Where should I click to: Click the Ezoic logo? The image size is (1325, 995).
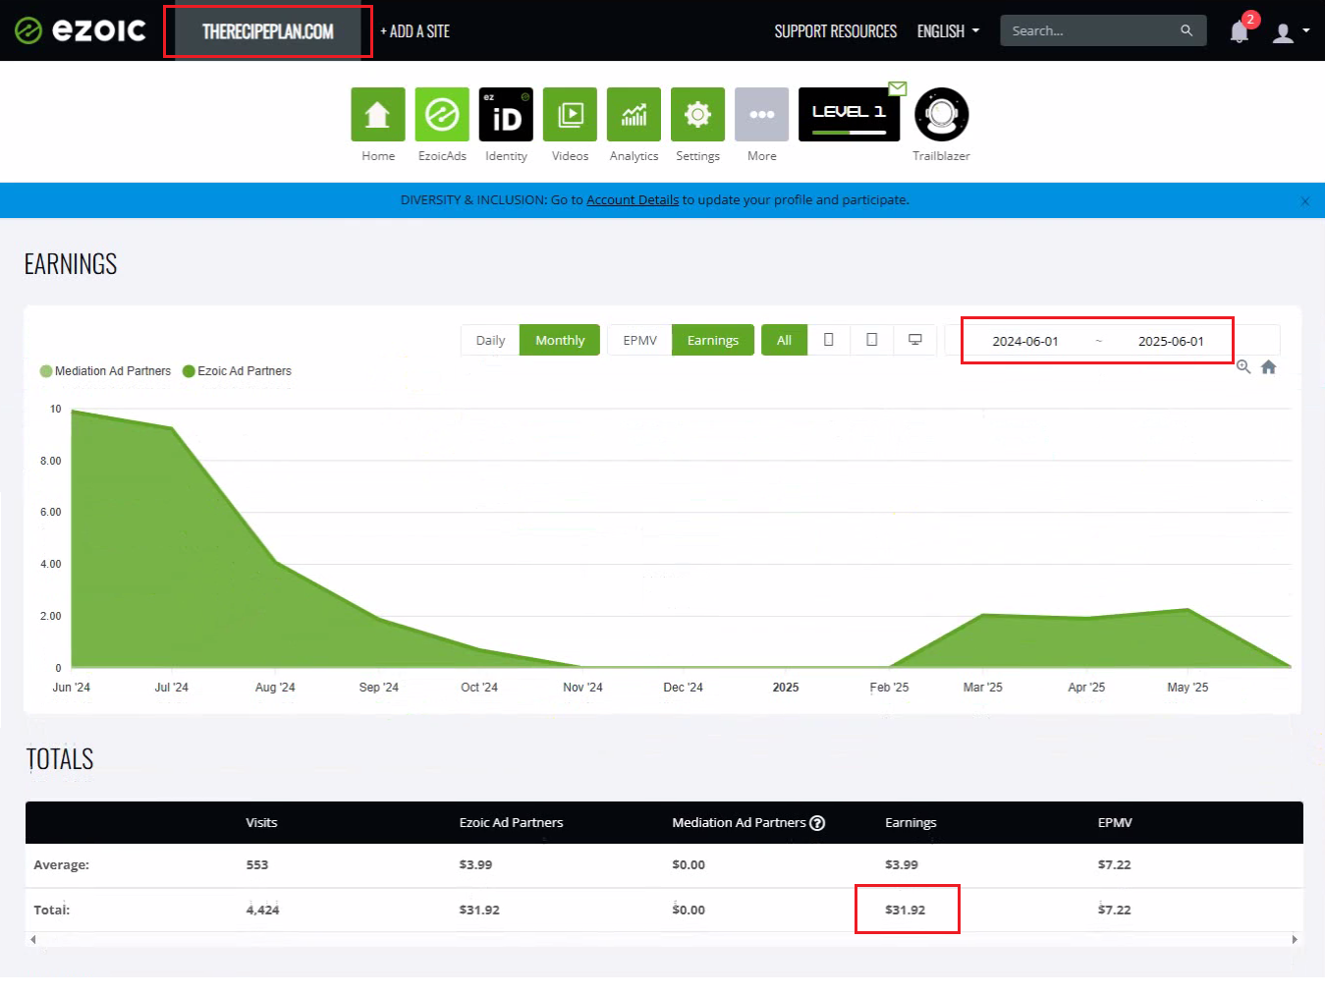click(x=81, y=30)
